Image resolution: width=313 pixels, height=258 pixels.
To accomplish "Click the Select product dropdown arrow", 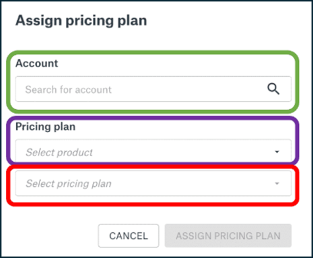I will point(277,152).
